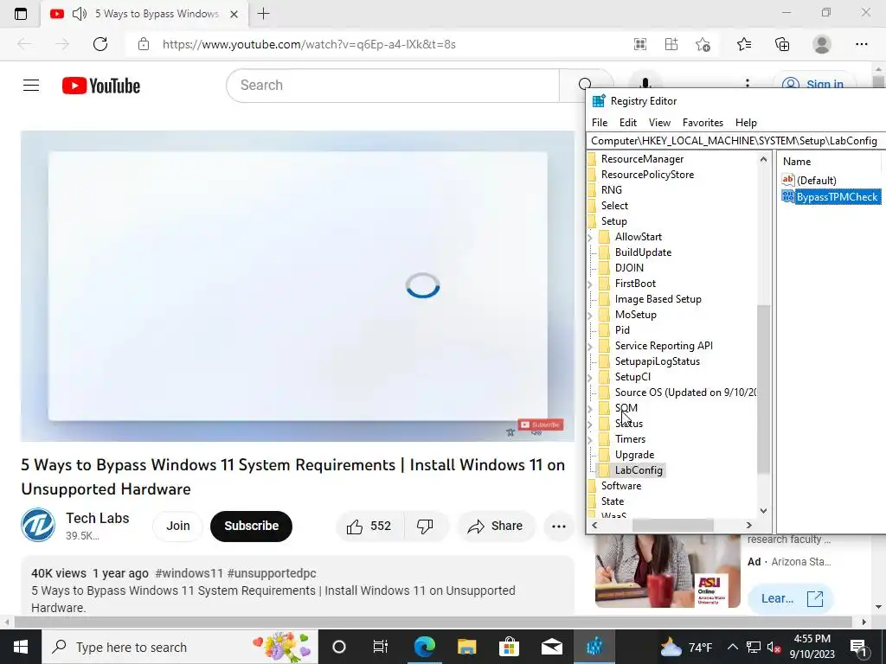Open File Explorer from taskbar

click(466, 647)
